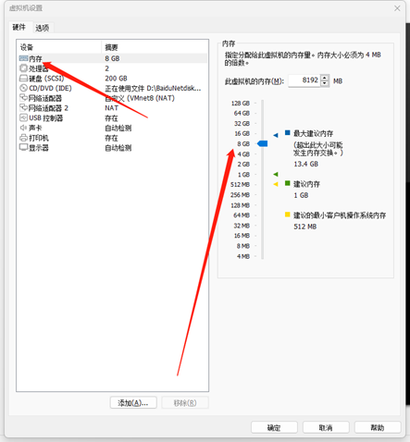The height and width of the screenshot is (442, 410).
Task: Click the 网络适配器 network adapter icon
Action: coord(23,98)
